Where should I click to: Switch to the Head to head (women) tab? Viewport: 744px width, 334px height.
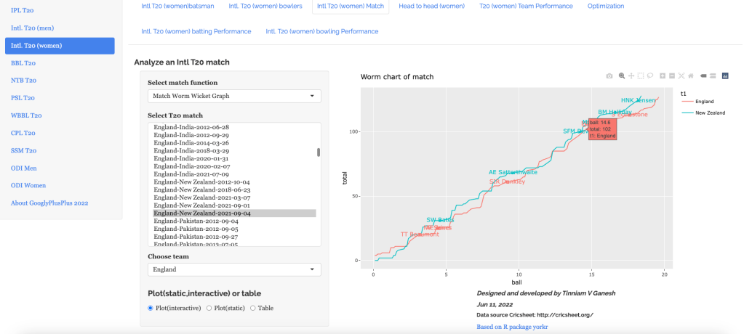click(x=431, y=7)
